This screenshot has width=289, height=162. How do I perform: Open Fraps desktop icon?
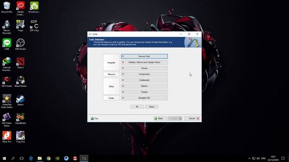click(x=20, y=26)
